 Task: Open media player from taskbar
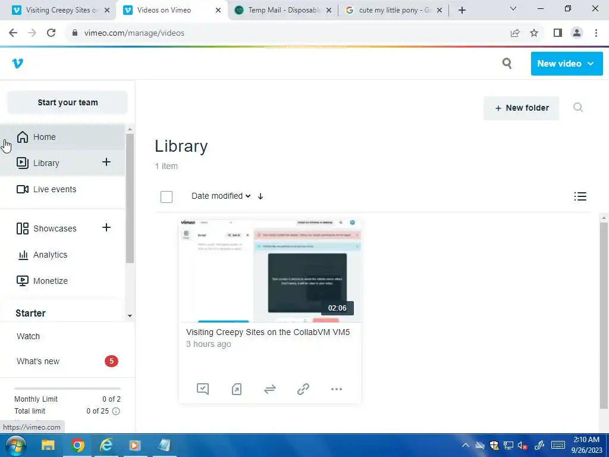pyautogui.click(x=135, y=445)
